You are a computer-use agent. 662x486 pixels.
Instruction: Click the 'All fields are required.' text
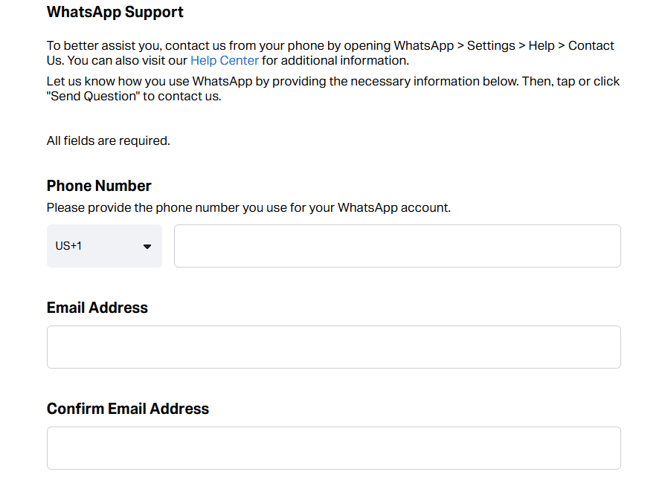click(108, 140)
